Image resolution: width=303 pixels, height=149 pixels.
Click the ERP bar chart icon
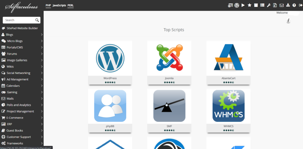tap(3, 124)
